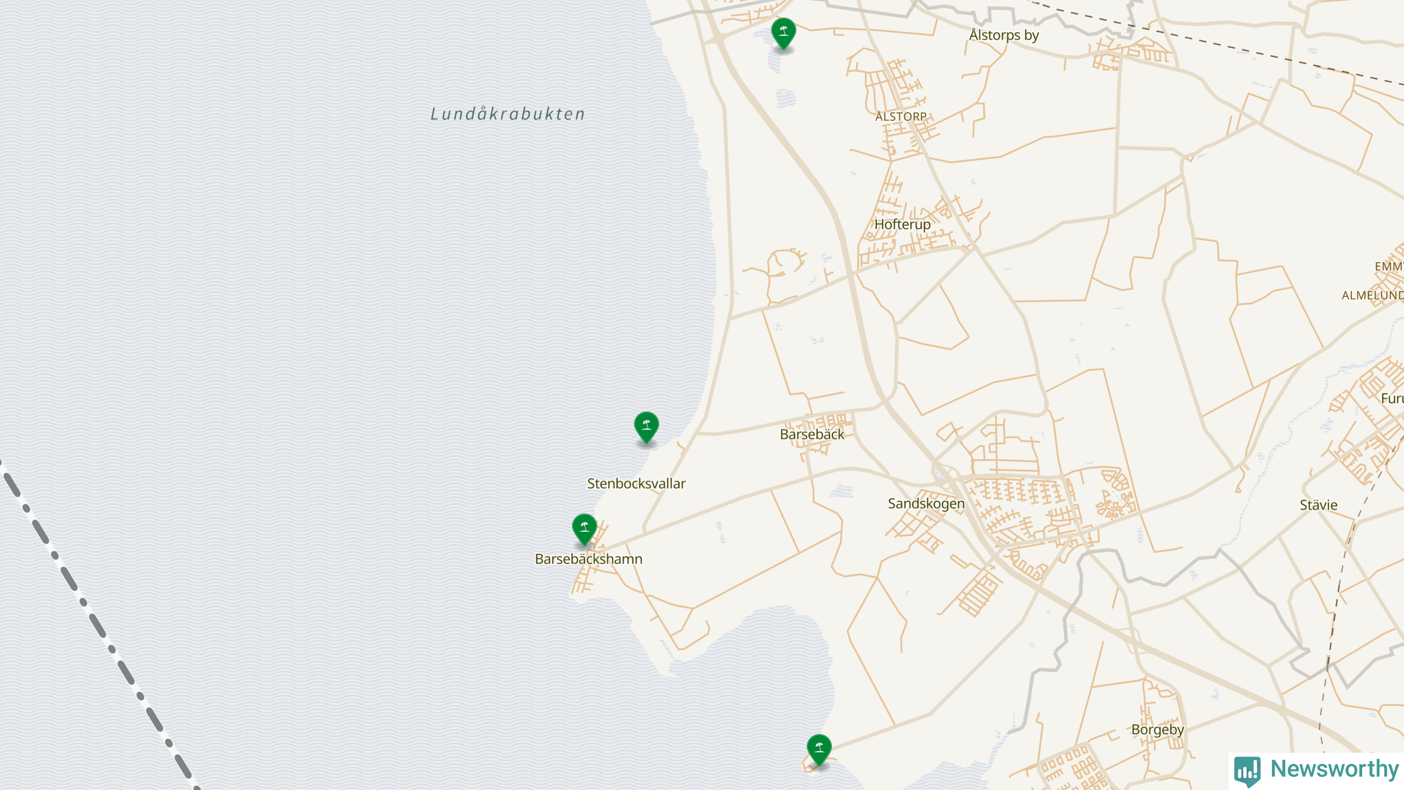The width and height of the screenshot is (1404, 790).
Task: Click the Stenbocksvallar label
Action: tap(636, 484)
